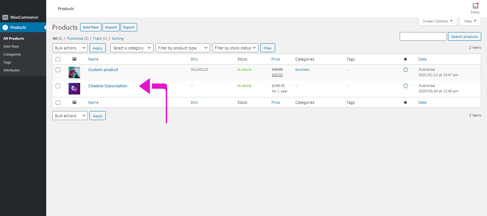Sort by SKU in the table footer
This screenshot has width=487, height=216.
point(194,102)
